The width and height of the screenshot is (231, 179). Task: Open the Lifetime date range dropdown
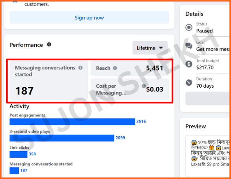pos(150,48)
